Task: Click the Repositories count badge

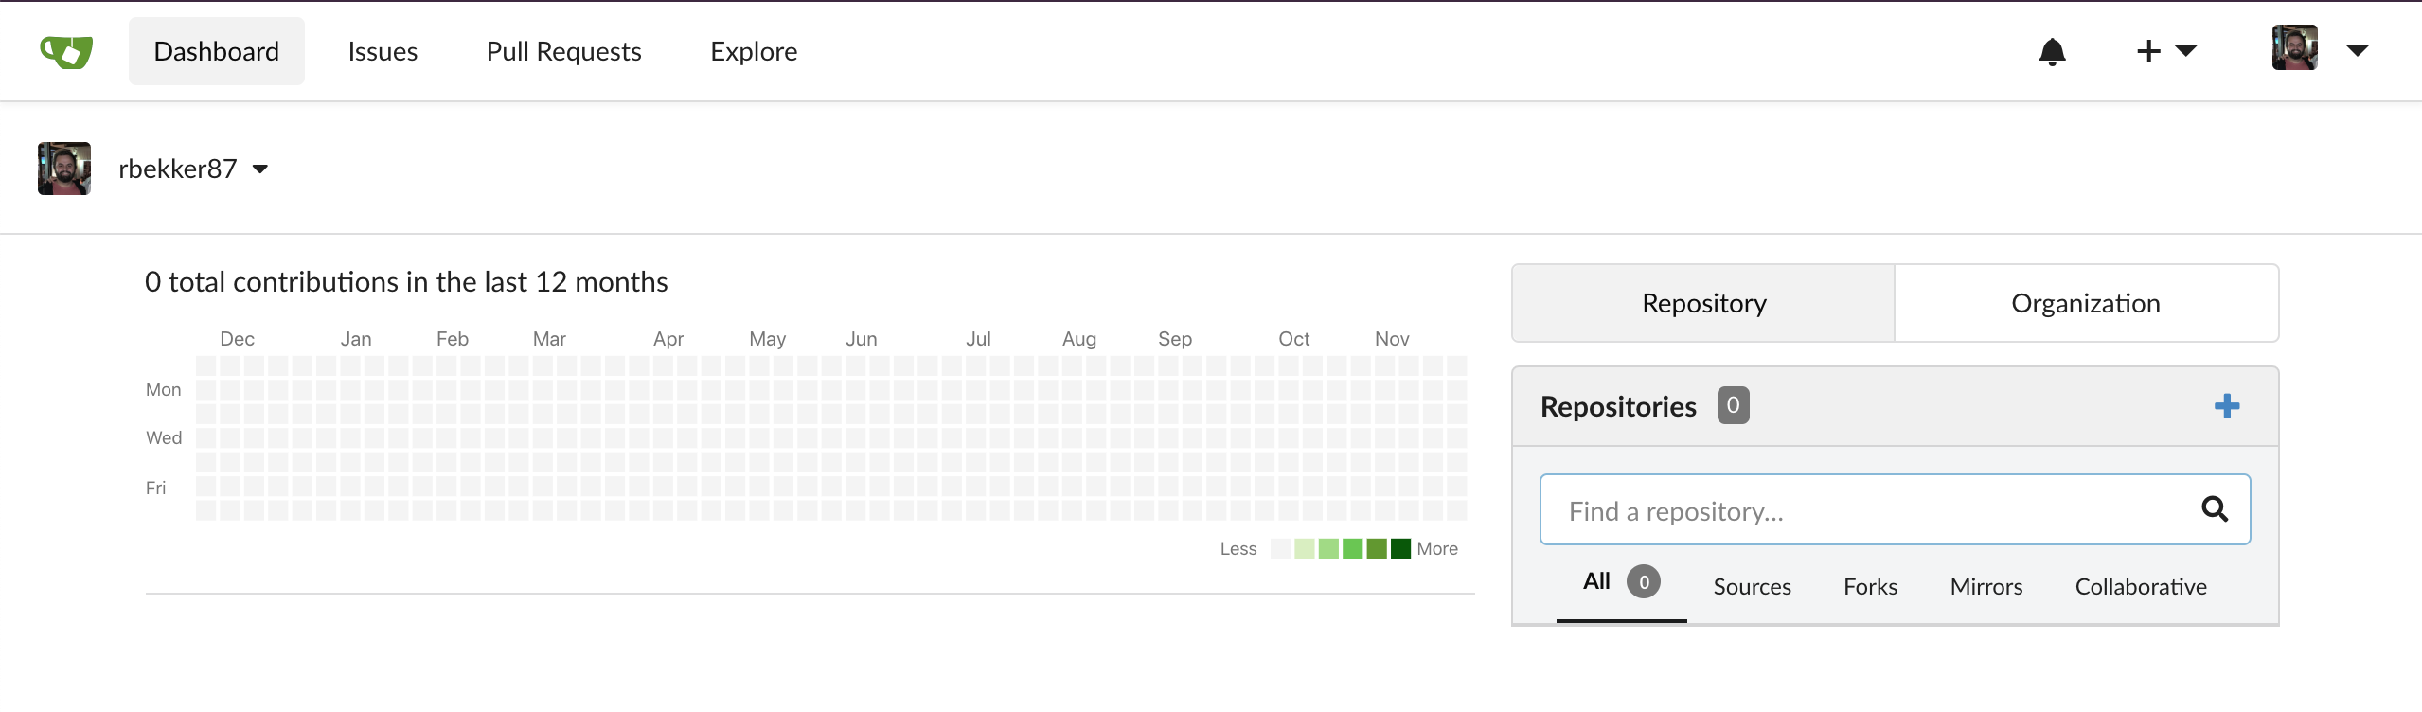Action: point(1733,405)
